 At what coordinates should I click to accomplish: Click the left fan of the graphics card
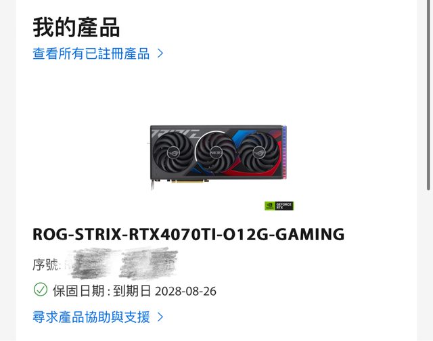[173, 152]
